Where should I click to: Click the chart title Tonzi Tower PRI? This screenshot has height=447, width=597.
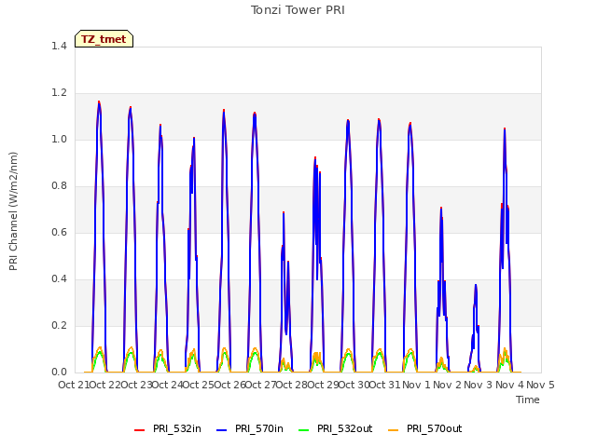[x=298, y=10]
